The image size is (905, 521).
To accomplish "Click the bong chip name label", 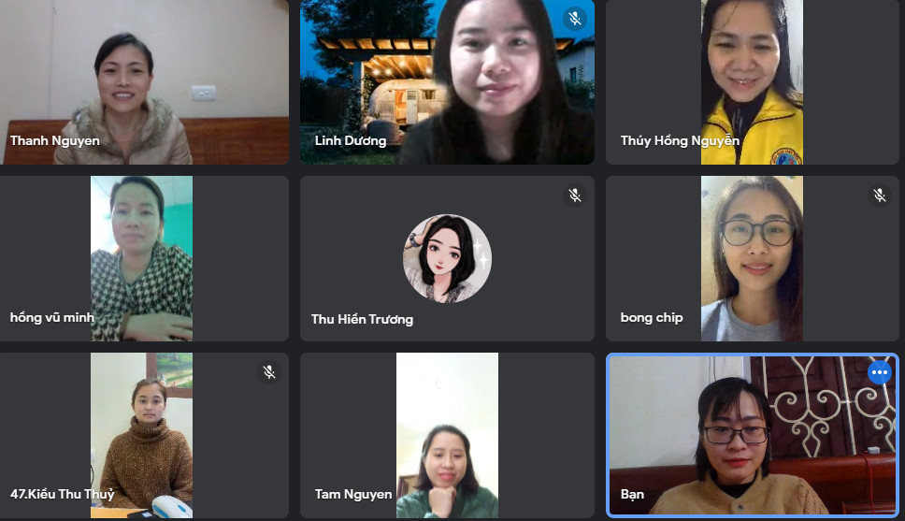I will 652,318.
